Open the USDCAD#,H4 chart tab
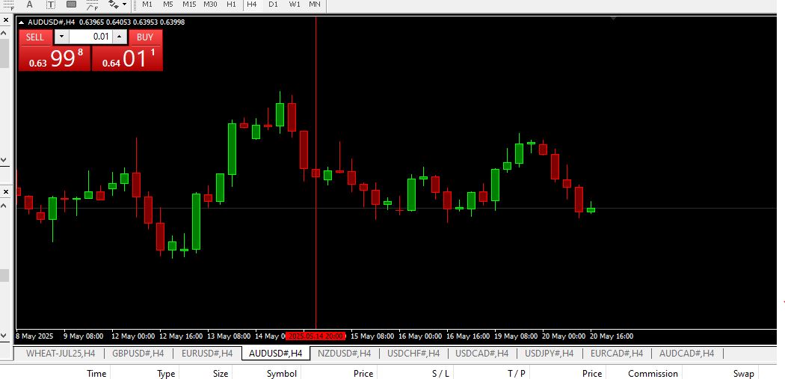The image size is (785, 379). tap(481, 354)
